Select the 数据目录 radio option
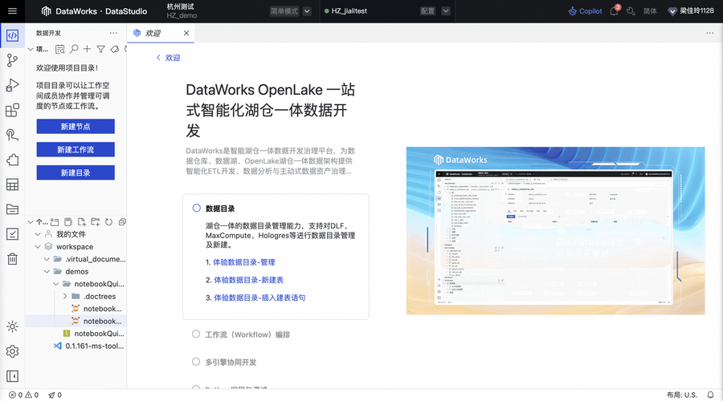This screenshot has width=723, height=401. (x=197, y=208)
